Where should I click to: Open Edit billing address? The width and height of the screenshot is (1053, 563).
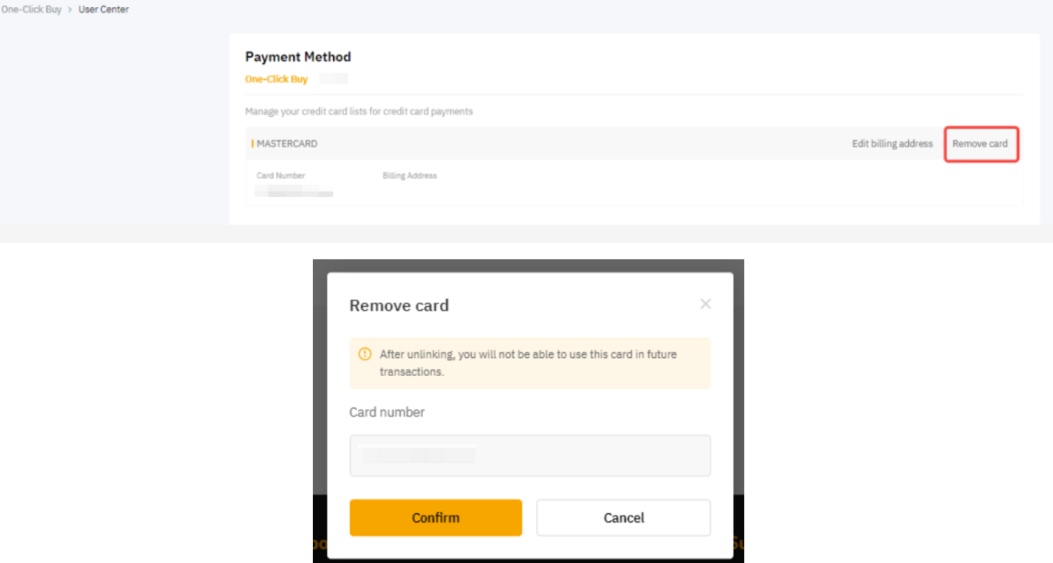coord(892,143)
